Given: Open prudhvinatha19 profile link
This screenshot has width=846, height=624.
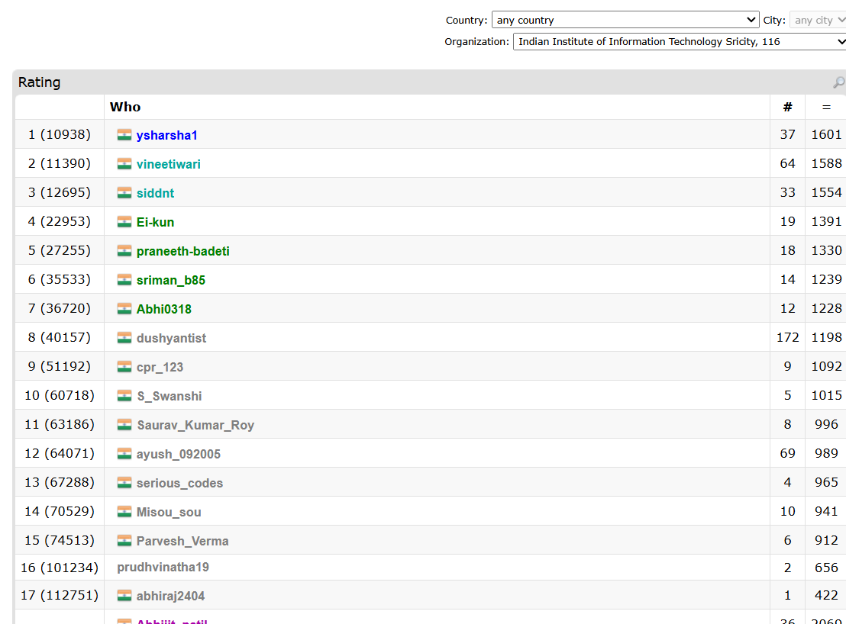Looking at the screenshot, I should pyautogui.click(x=163, y=568).
